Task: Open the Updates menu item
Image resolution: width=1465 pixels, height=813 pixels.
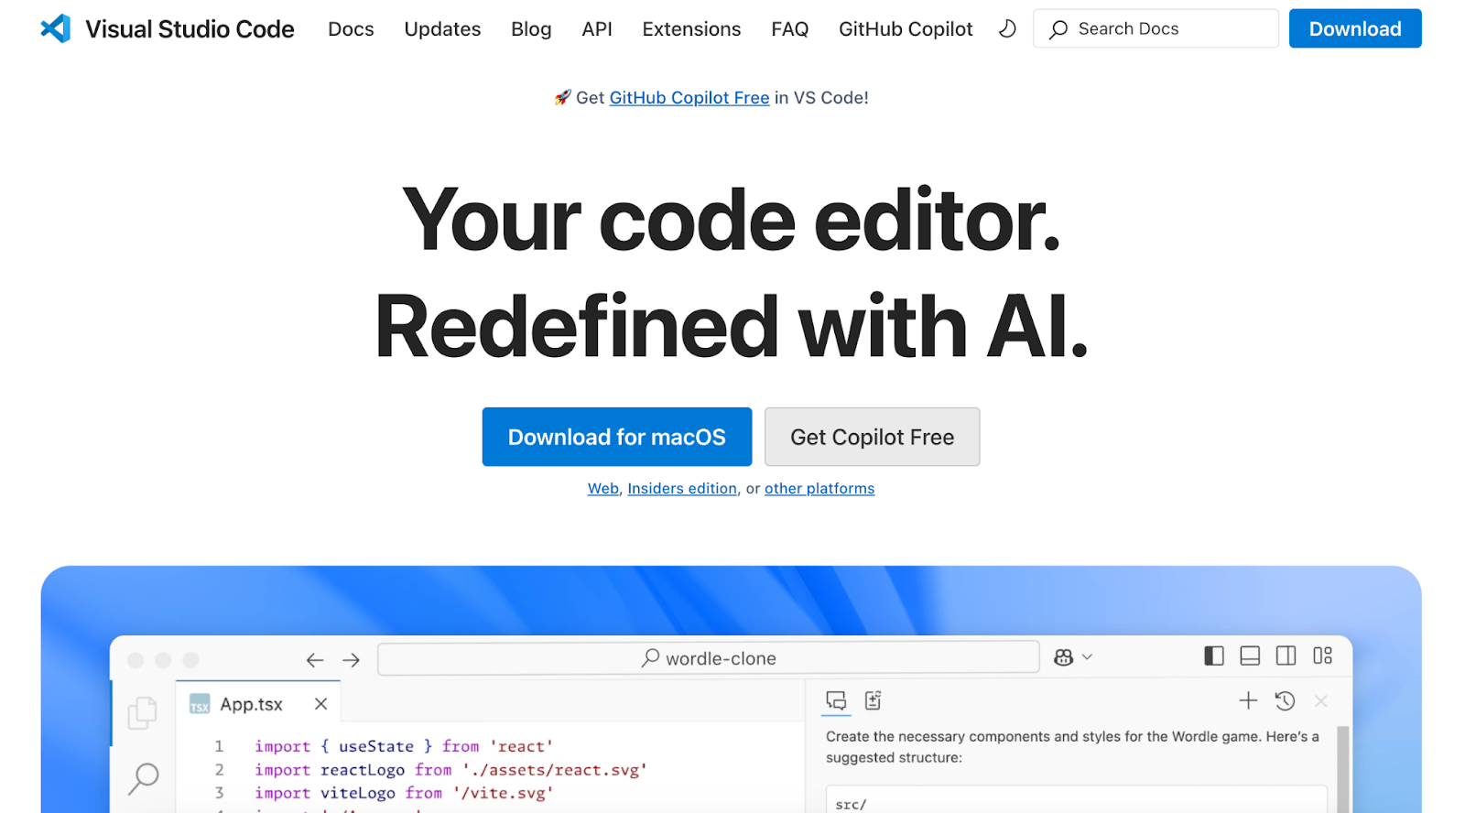Action: click(x=442, y=29)
